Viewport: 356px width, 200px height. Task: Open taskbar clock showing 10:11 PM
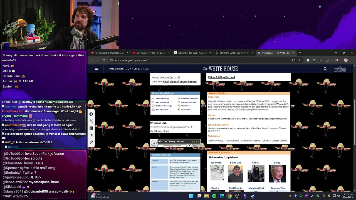coord(348,196)
